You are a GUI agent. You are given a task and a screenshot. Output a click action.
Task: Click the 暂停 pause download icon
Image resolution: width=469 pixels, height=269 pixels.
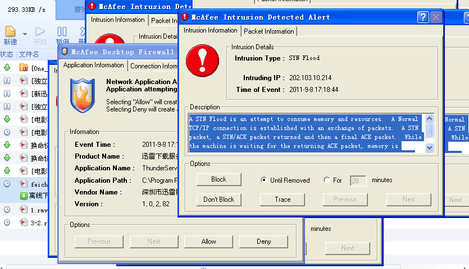(x=62, y=31)
